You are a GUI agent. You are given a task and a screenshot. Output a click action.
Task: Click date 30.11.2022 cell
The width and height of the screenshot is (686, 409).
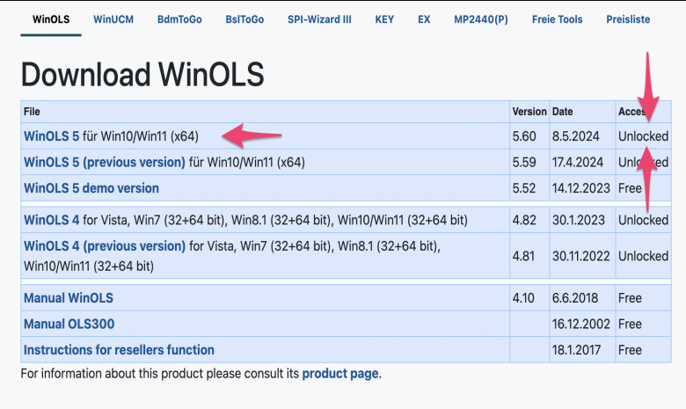pyautogui.click(x=581, y=256)
